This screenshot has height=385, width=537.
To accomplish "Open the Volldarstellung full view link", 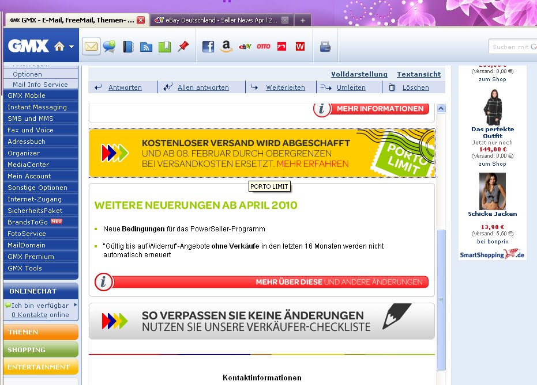I will tap(359, 74).
